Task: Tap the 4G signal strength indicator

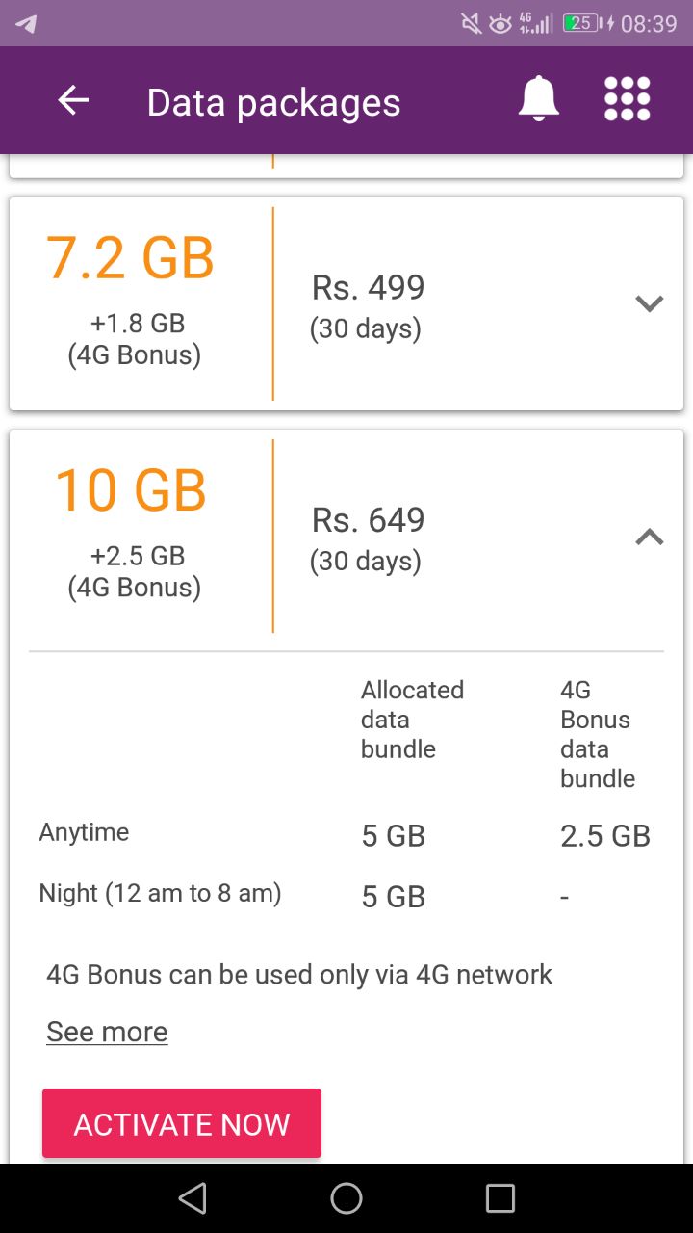Action: [x=535, y=23]
